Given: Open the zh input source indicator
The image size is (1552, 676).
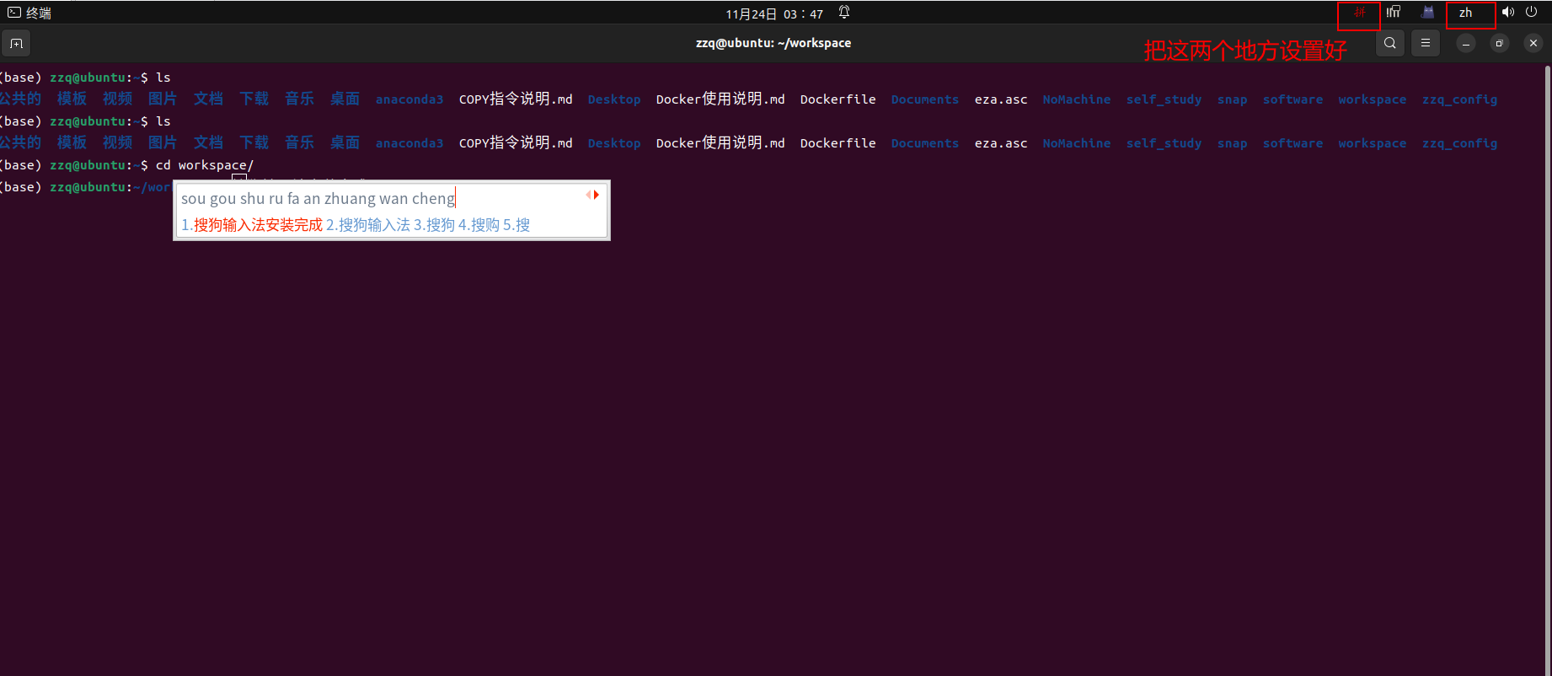Looking at the screenshot, I should coord(1466,13).
